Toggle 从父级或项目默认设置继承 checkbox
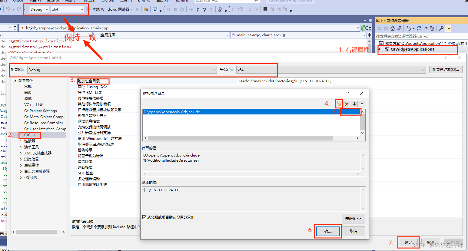The image size is (468, 251). tap(144, 217)
